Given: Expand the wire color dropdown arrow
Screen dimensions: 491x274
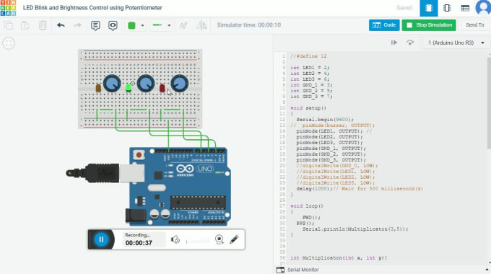Looking at the screenshot, I should [x=142, y=25].
